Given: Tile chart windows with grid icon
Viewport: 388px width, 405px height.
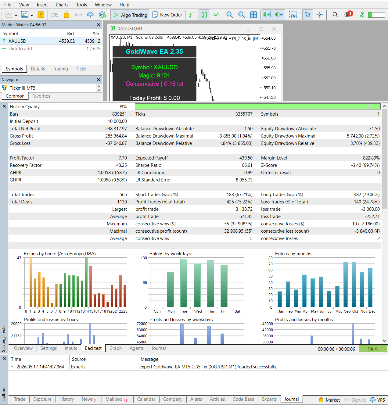Looking at the screenshot, I should coord(253,15).
